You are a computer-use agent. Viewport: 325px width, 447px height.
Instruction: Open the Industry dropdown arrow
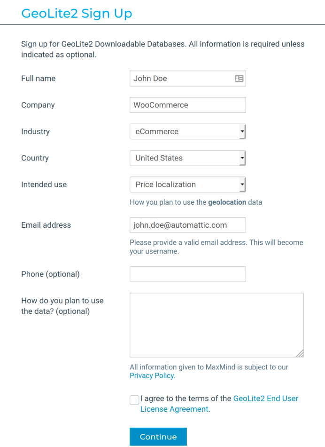(242, 131)
